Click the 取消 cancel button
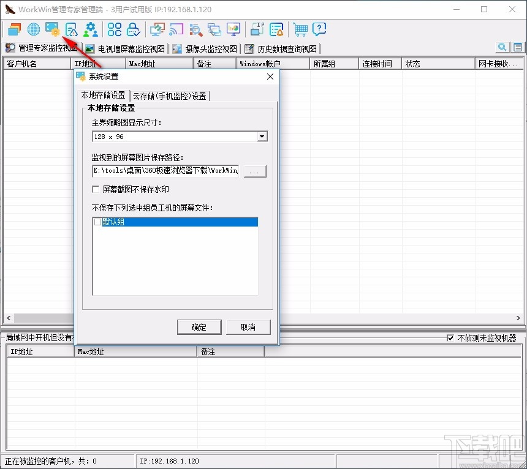Image resolution: width=527 pixels, height=469 pixels. click(x=248, y=327)
